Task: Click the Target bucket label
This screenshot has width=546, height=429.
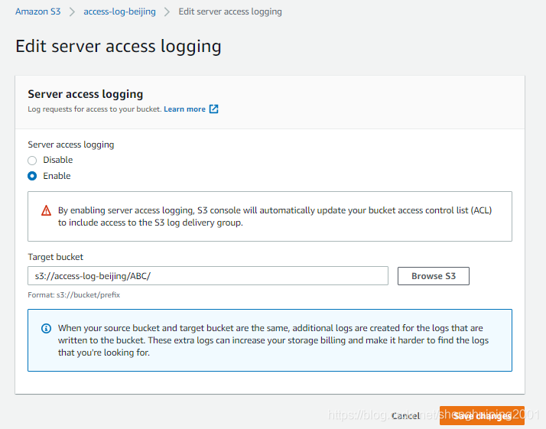Action: point(55,257)
